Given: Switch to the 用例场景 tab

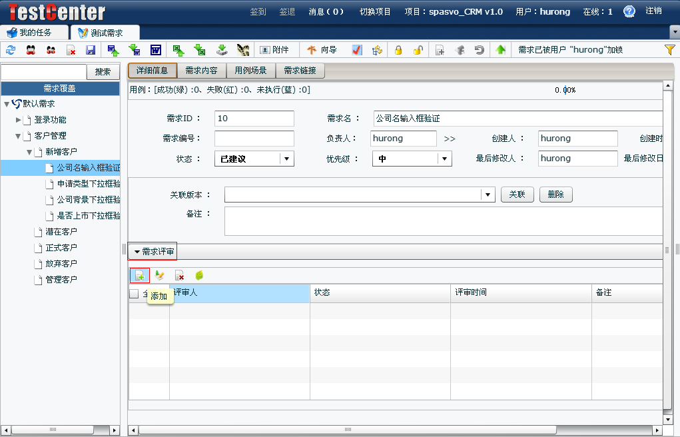Looking at the screenshot, I should [x=250, y=71].
